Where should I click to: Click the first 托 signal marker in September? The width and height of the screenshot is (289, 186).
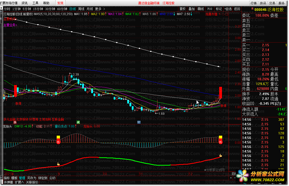tap(58, 142)
